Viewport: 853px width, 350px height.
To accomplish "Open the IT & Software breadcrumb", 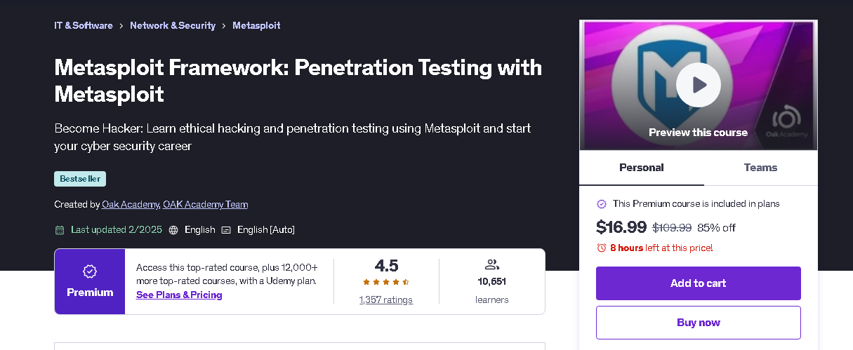I will 84,26.
